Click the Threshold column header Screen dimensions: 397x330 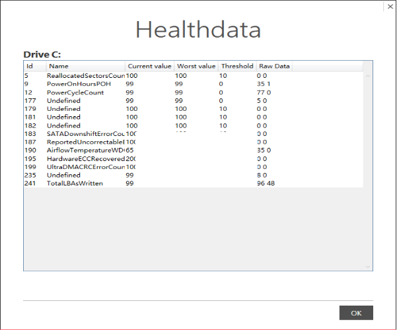(x=237, y=66)
